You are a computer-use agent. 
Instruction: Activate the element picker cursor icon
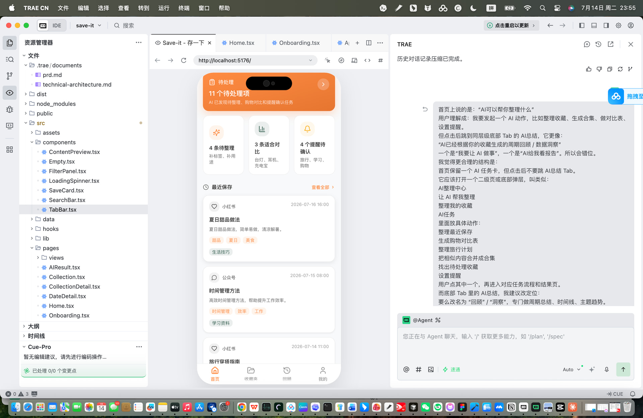click(x=328, y=60)
